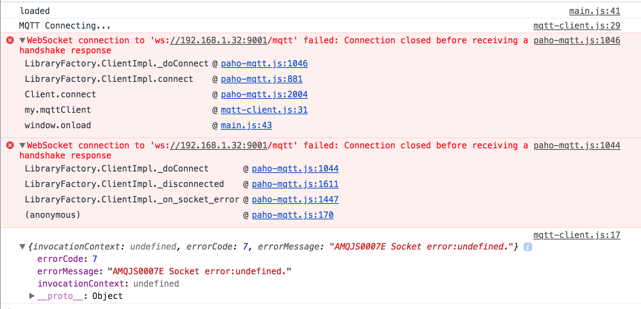The width and height of the screenshot is (641, 309).
Task: Open mqtt-client.js:31 for my.mqttClient frame
Action: 264,110
